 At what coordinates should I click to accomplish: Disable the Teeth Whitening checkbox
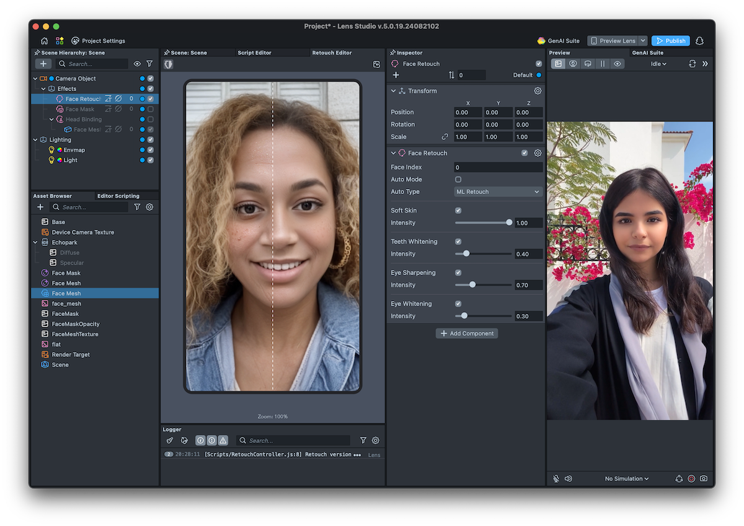click(458, 242)
